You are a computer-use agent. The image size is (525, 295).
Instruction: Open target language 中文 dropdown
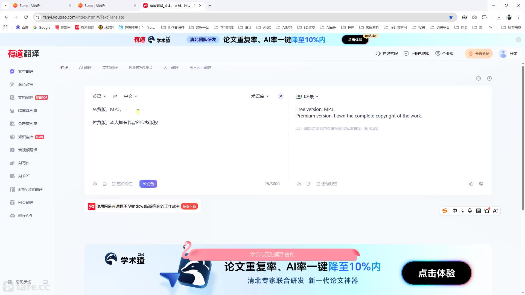pos(130,96)
